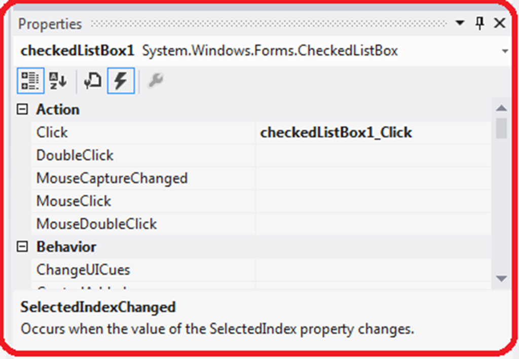The image size is (519, 359).
Task: Sort properties alphabetically with A-Z icon
Action: pos(58,81)
